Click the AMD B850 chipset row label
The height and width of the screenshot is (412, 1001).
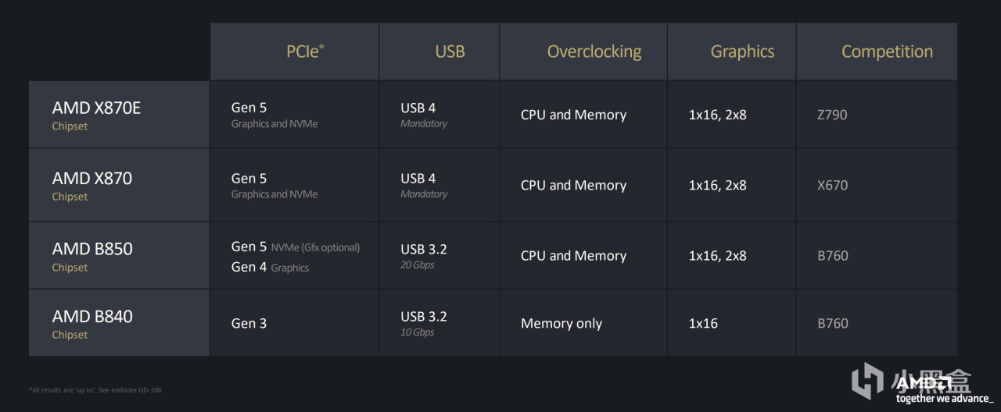point(92,255)
